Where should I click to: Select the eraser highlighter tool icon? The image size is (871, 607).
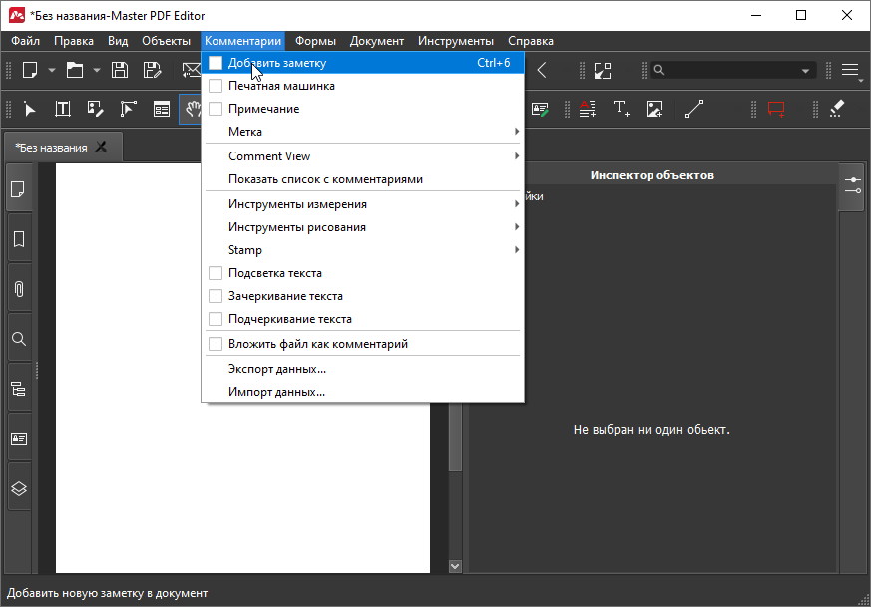pos(837,109)
